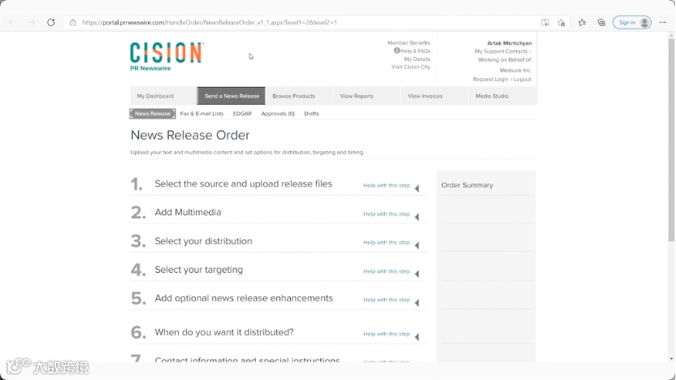Open Help with this step for step 5
The width and height of the screenshot is (676, 380).
386,300
